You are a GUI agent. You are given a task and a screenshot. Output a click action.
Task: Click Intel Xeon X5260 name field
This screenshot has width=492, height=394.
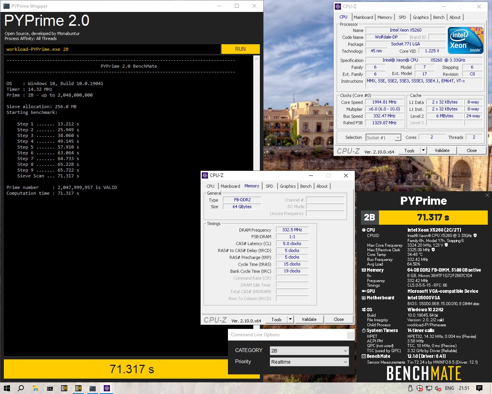[406, 30]
